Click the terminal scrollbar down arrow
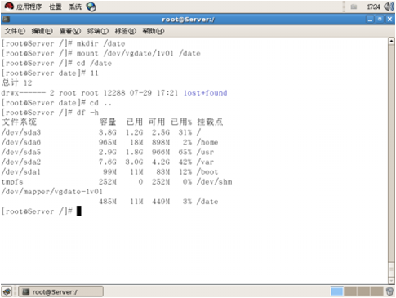The image size is (396, 298). click(x=391, y=280)
